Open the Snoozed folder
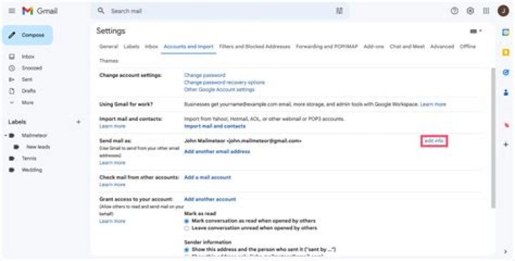 [x=31, y=68]
